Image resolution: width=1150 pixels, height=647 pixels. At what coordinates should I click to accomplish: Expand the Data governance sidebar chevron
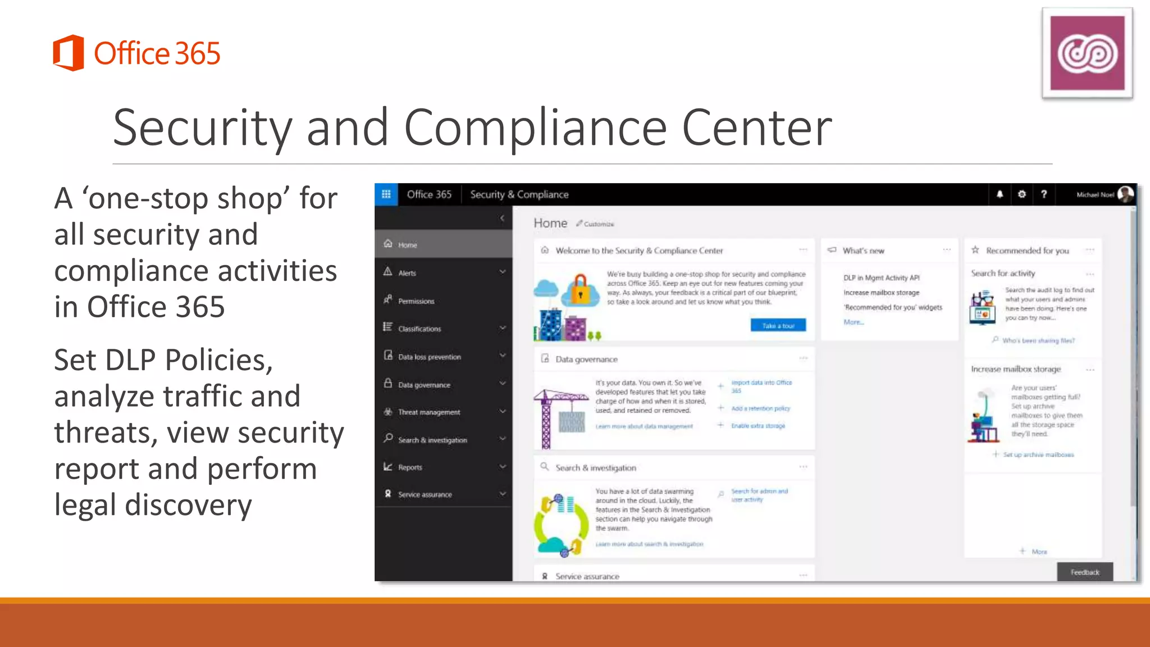pos(503,383)
